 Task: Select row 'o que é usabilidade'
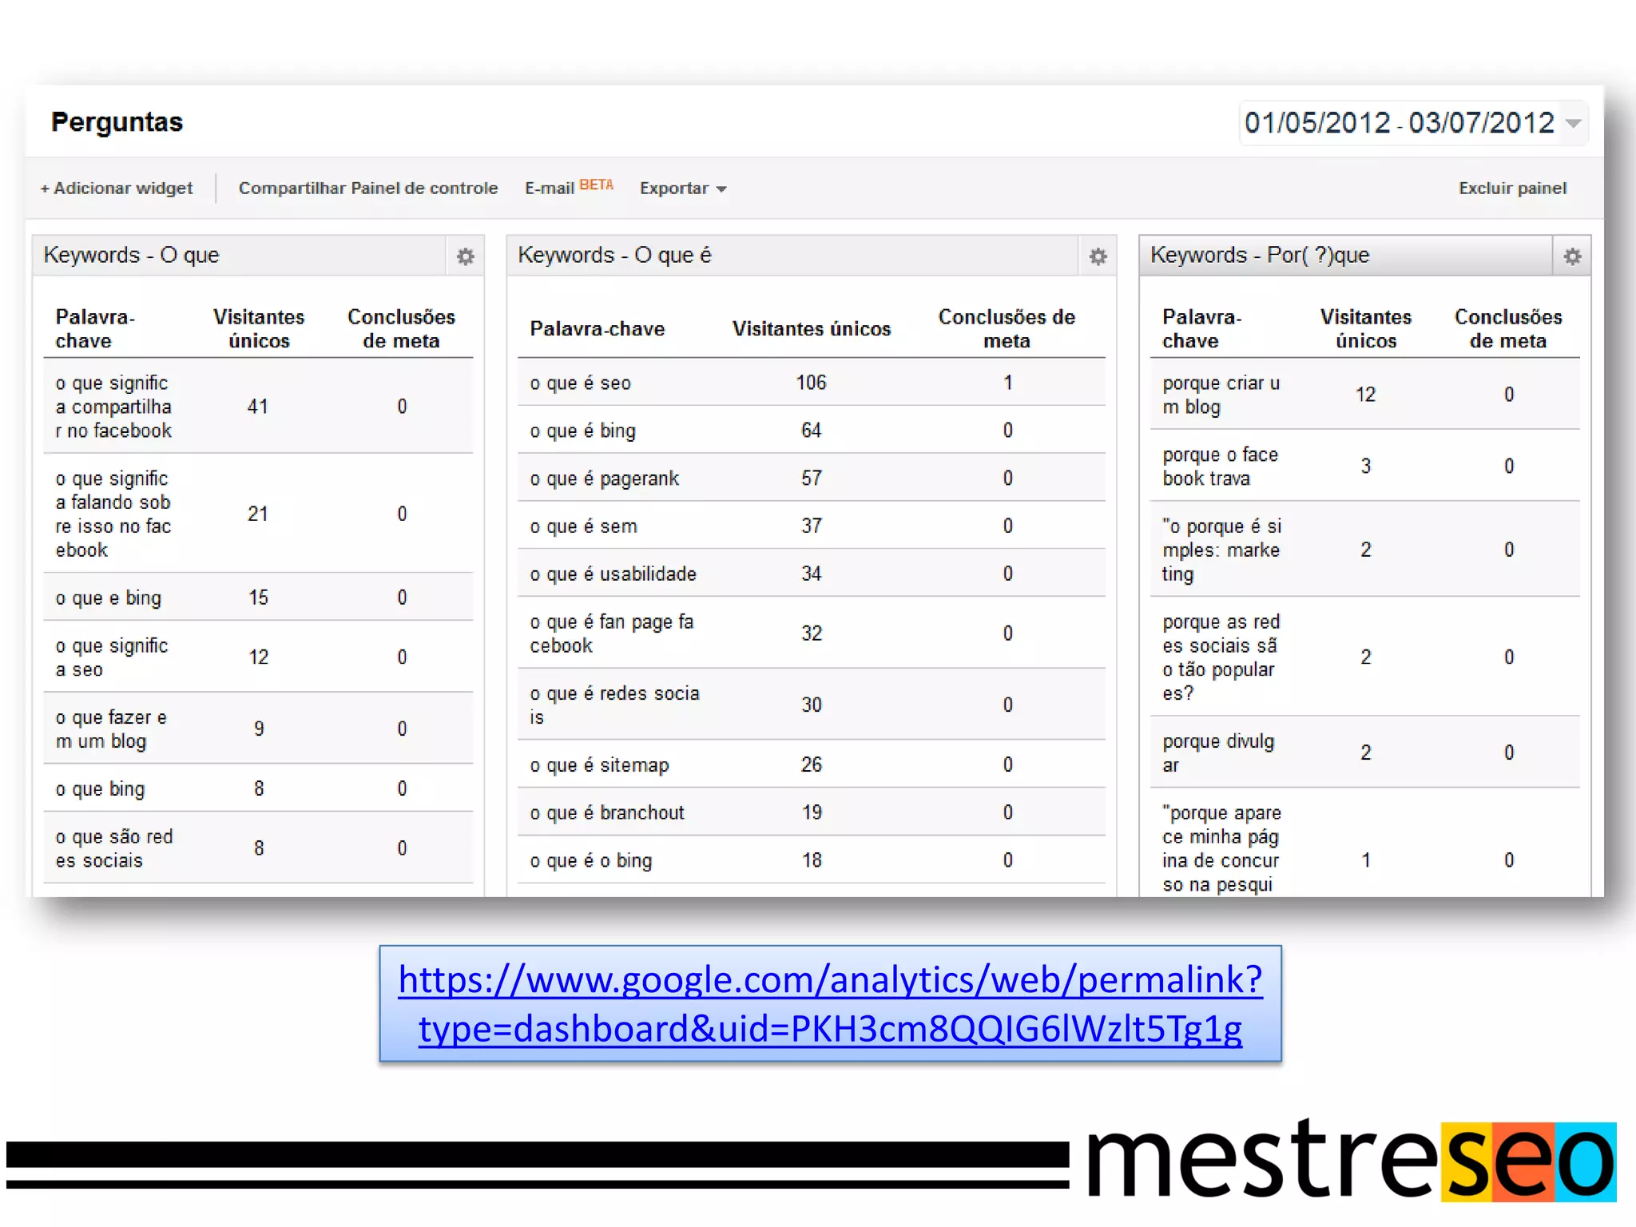tap(811, 574)
